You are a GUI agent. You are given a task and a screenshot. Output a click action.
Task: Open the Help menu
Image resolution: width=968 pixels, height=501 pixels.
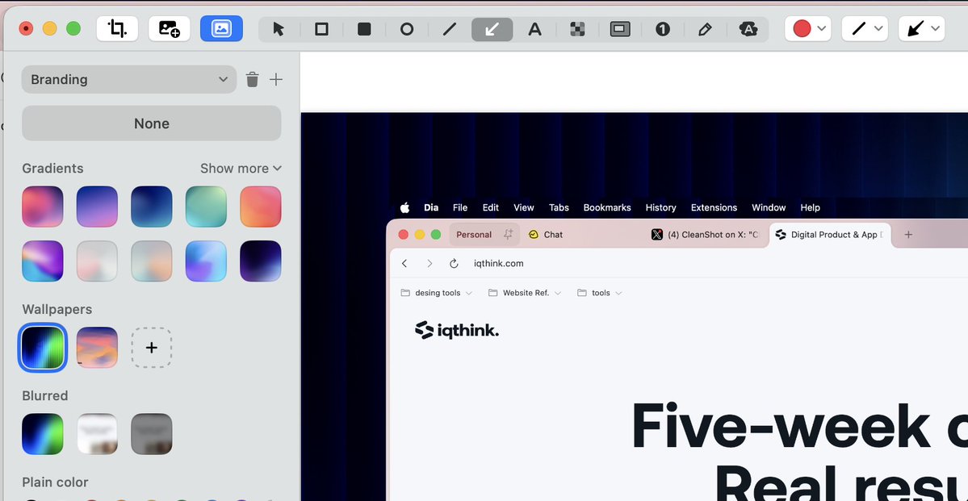(x=810, y=208)
